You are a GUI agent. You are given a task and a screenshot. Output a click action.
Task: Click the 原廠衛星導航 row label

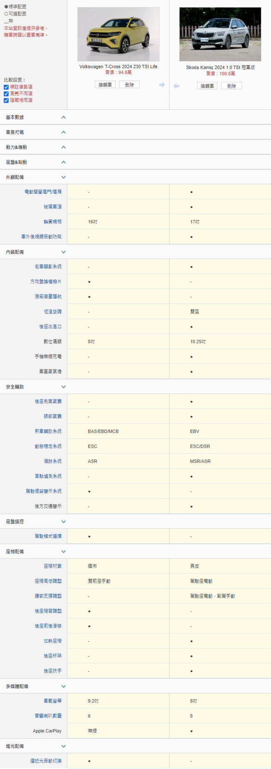[48, 296]
